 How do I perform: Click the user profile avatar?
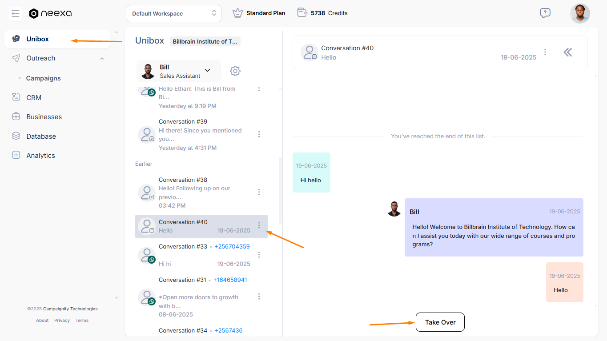pyautogui.click(x=579, y=13)
